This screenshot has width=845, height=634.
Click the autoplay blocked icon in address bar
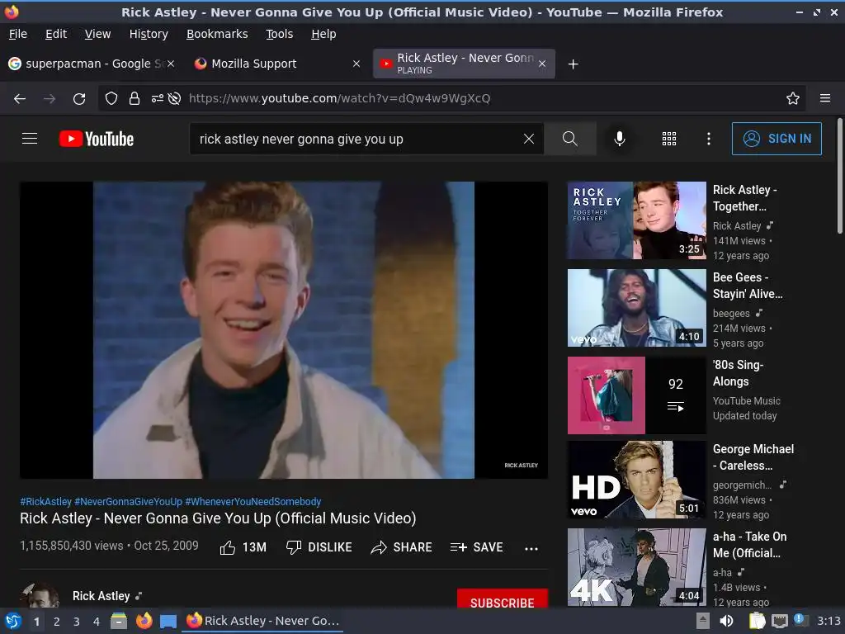coord(174,98)
